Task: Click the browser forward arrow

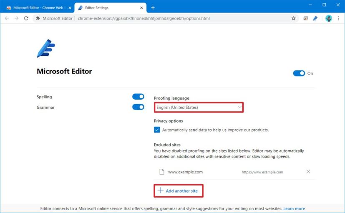Action: pyautogui.click(x=17, y=18)
